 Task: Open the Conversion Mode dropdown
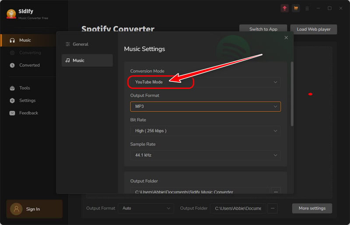click(x=205, y=82)
